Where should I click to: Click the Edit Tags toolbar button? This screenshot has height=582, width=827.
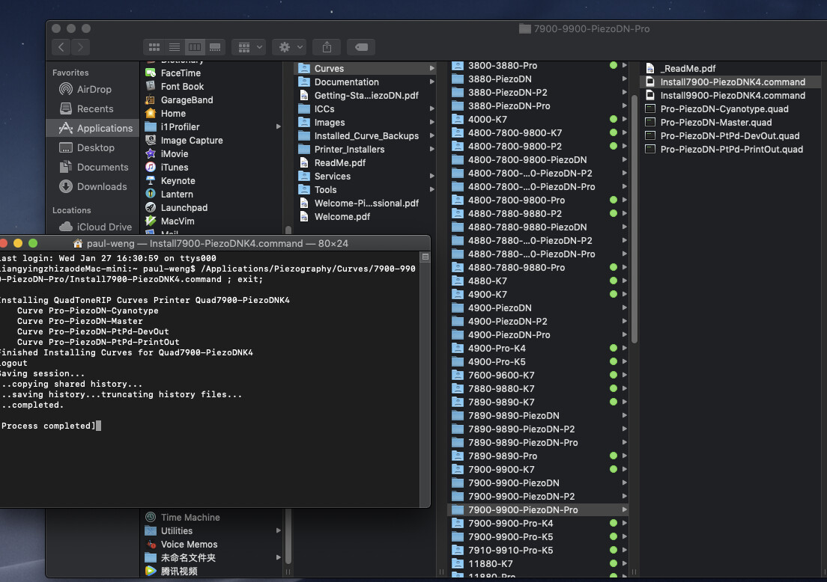tap(361, 47)
